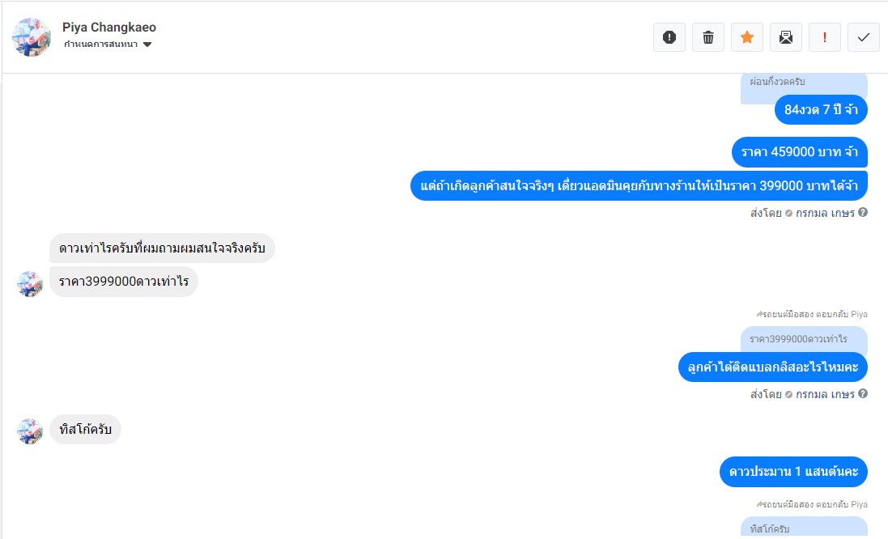Viewport: 888px width, 539px height.
Task: Click the spam report octagon icon
Action: (x=669, y=37)
